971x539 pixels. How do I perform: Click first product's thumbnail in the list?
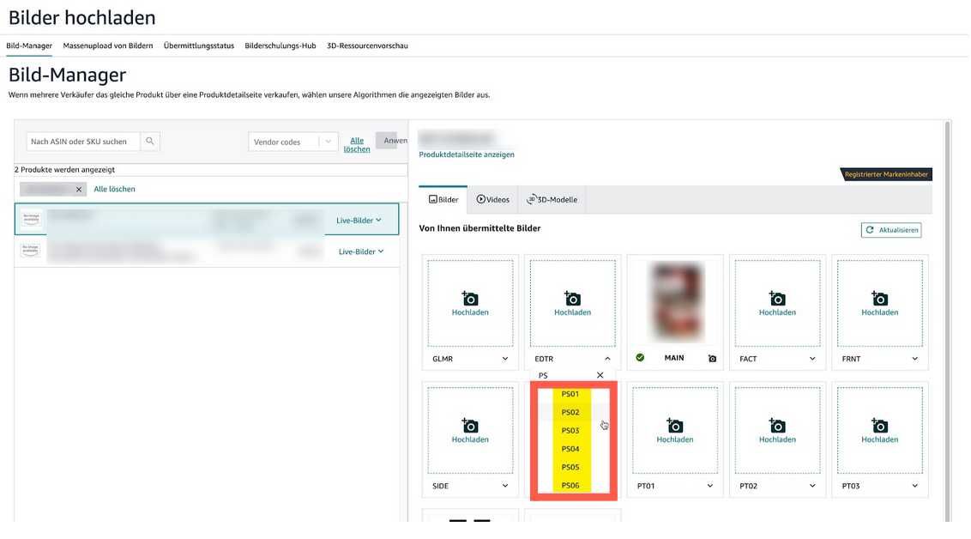(x=31, y=219)
